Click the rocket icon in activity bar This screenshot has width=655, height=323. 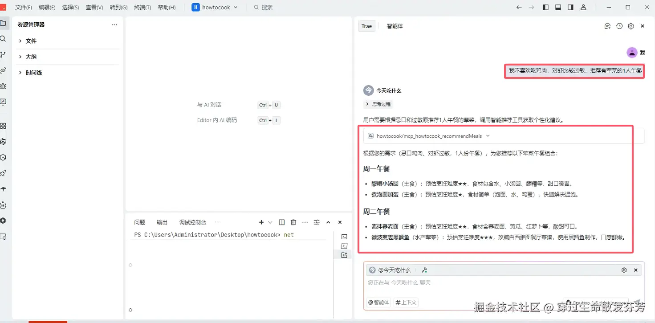pos(3,173)
